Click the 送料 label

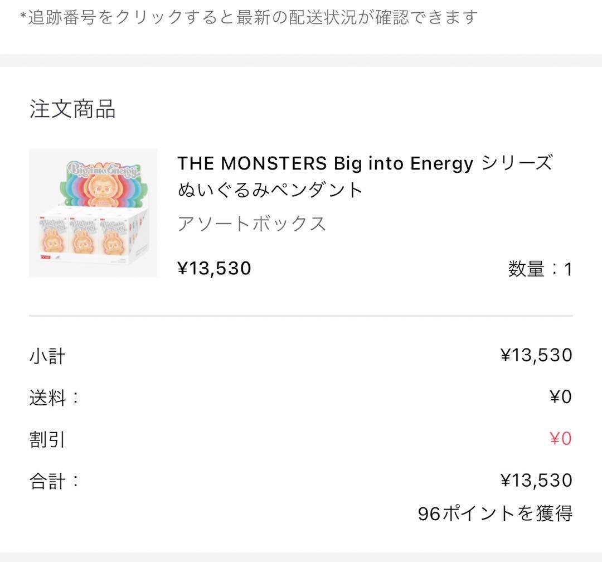(x=54, y=398)
